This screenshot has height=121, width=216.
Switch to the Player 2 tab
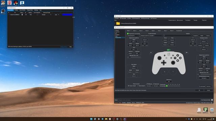[x=135, y=31]
